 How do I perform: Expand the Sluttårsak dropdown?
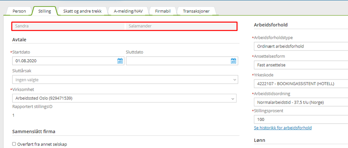(125, 80)
